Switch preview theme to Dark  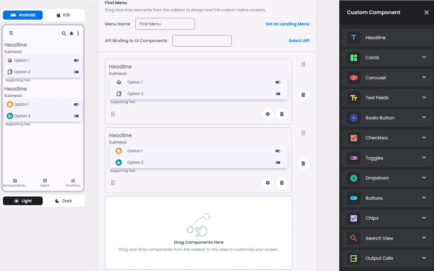[x=63, y=201]
